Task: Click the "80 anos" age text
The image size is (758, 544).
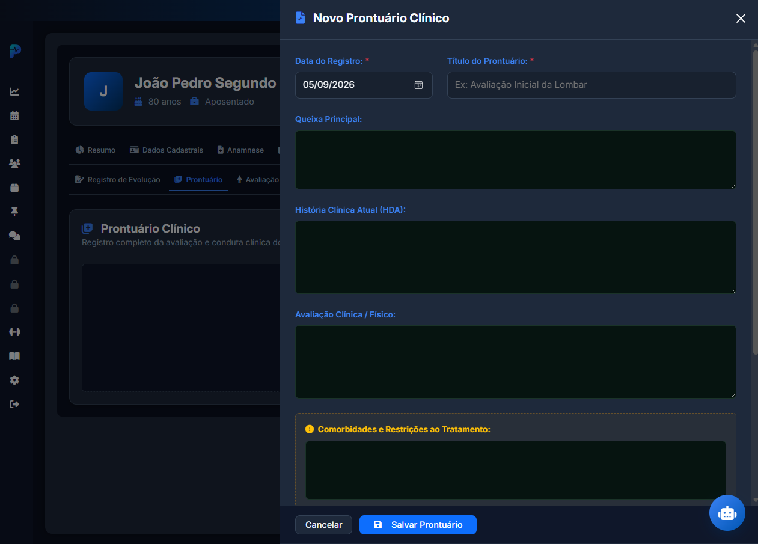Action: [165, 102]
